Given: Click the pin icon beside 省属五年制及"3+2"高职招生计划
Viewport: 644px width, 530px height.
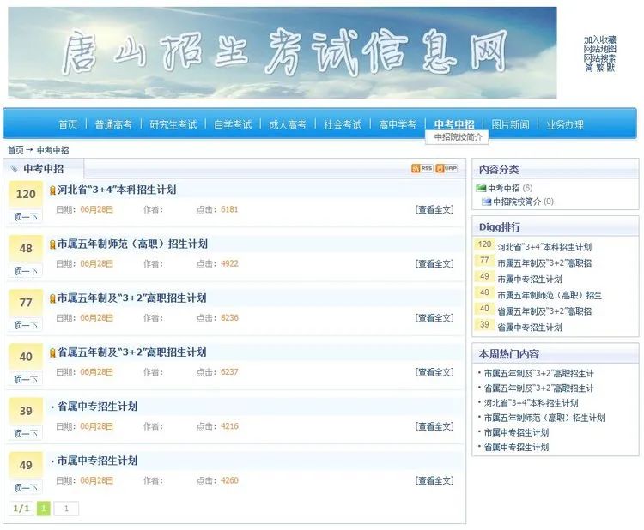Looking at the screenshot, I should [52, 352].
